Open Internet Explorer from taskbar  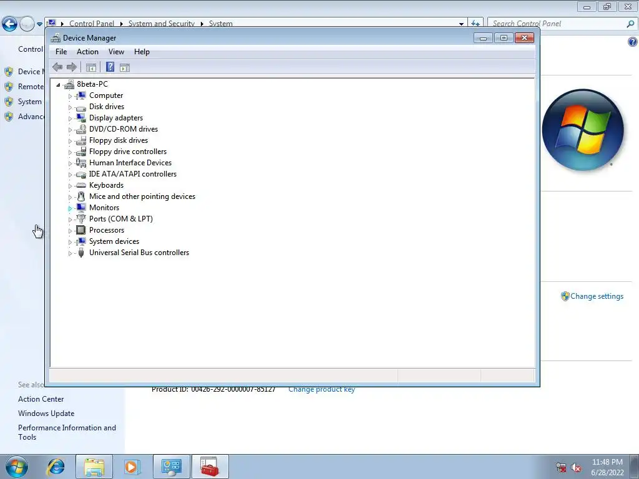(x=56, y=467)
